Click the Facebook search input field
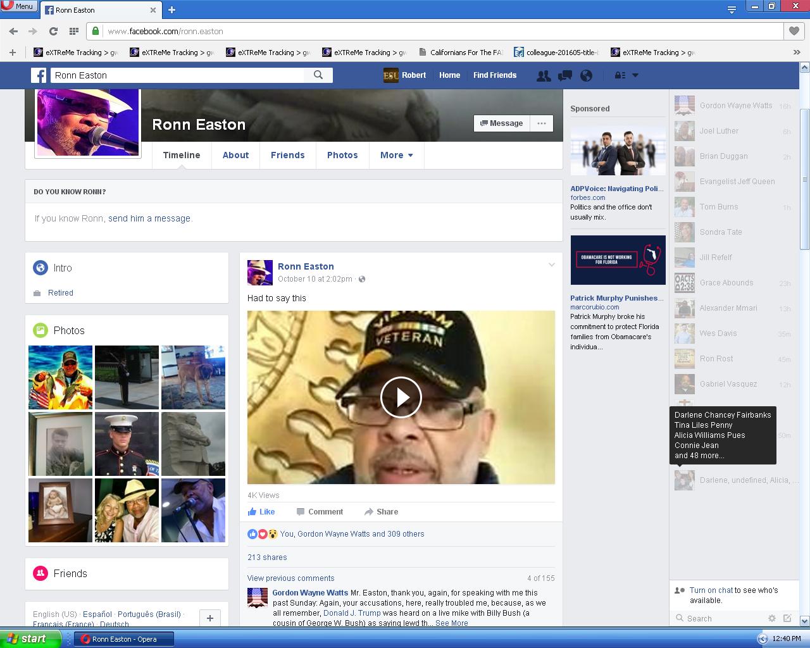 [177, 75]
